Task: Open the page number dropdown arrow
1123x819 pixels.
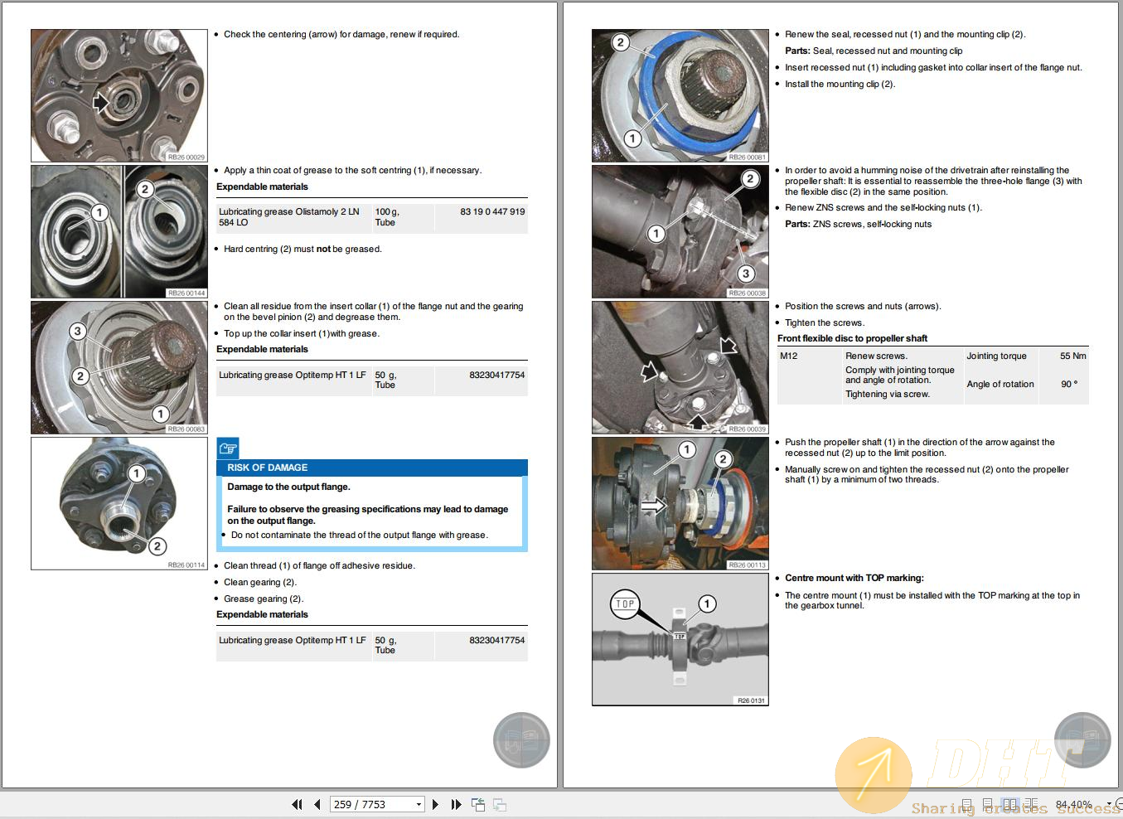Action: [419, 804]
